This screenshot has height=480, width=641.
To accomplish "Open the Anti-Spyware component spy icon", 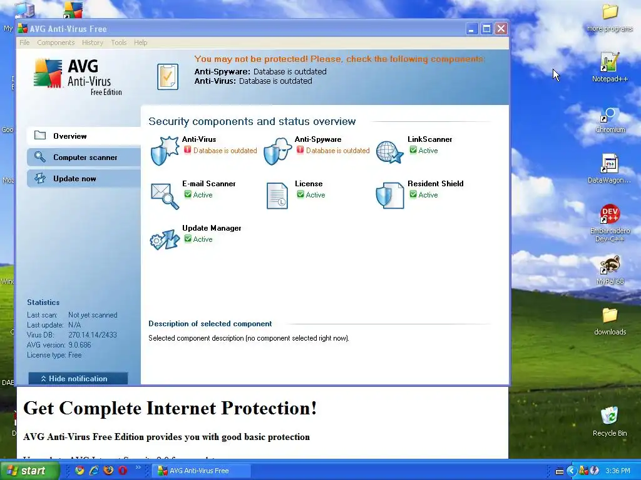I will click(277, 151).
